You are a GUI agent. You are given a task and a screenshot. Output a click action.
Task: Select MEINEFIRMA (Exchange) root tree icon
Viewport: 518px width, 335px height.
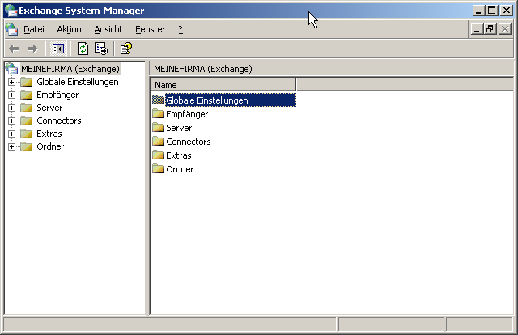coord(11,69)
